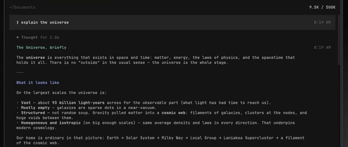Viewport: 348px width, 147px height.
Task: Click the 8:19 AM timestamp on the prompt
Action: tap(322, 22)
